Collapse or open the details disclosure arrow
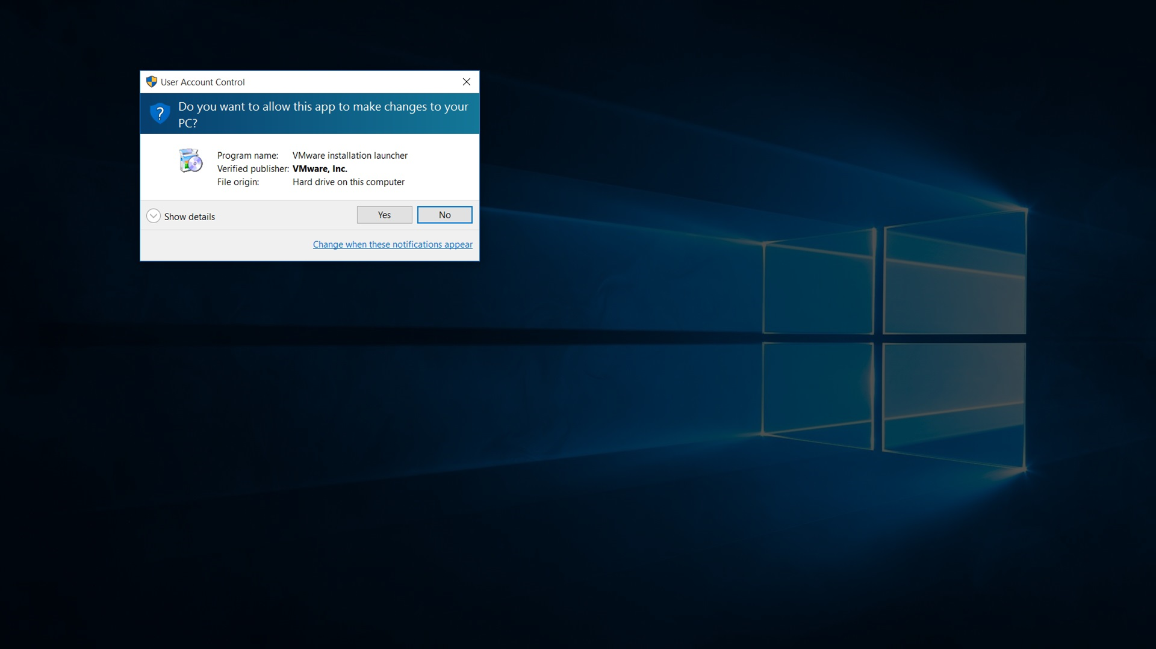Screen dimensions: 1156x649 point(154,215)
